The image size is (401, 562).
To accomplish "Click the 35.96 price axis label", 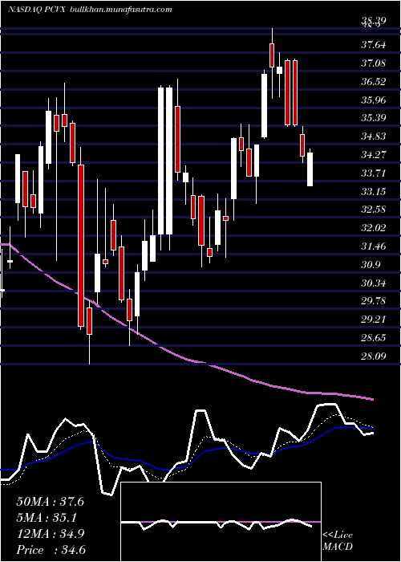I will pyautogui.click(x=374, y=100).
